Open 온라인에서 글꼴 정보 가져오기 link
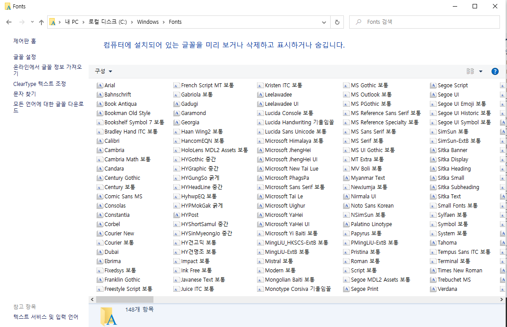 [48, 70]
